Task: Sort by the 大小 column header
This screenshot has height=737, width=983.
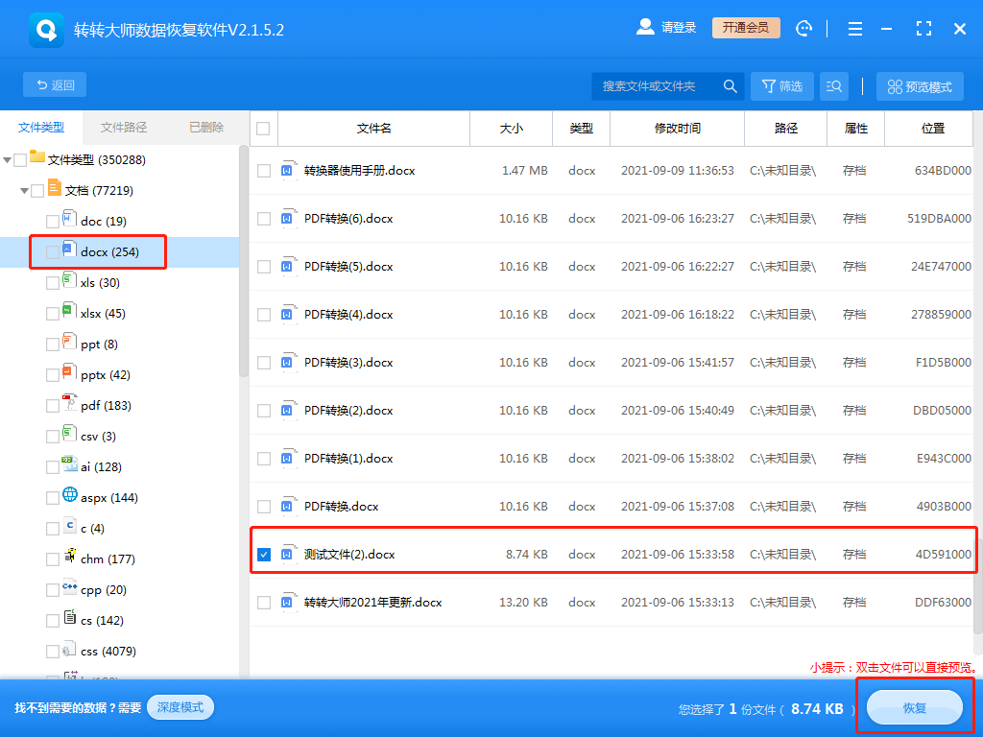Action: coord(511,129)
